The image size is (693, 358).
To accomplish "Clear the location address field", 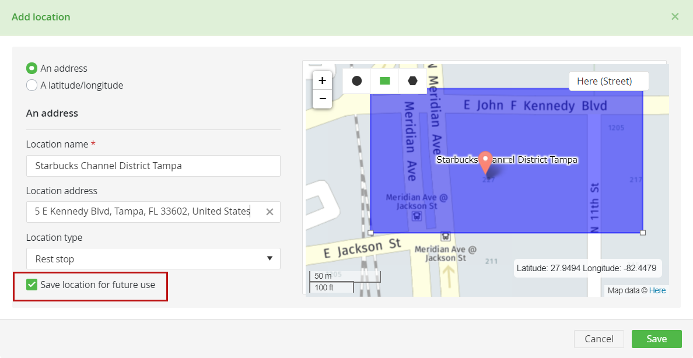I will point(269,212).
